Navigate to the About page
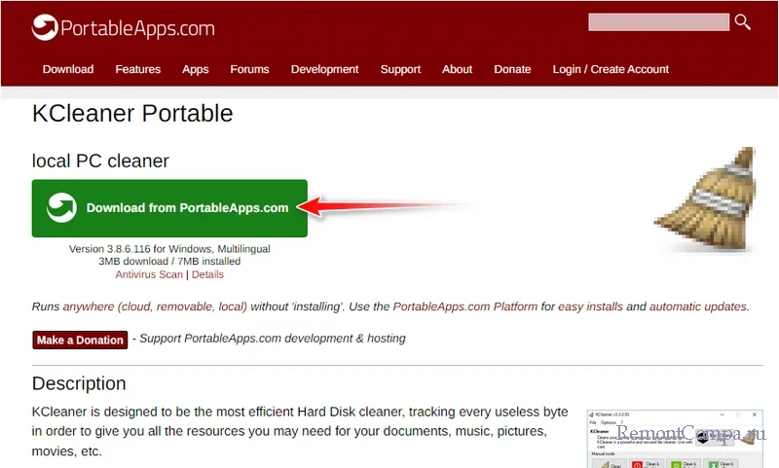 click(457, 69)
